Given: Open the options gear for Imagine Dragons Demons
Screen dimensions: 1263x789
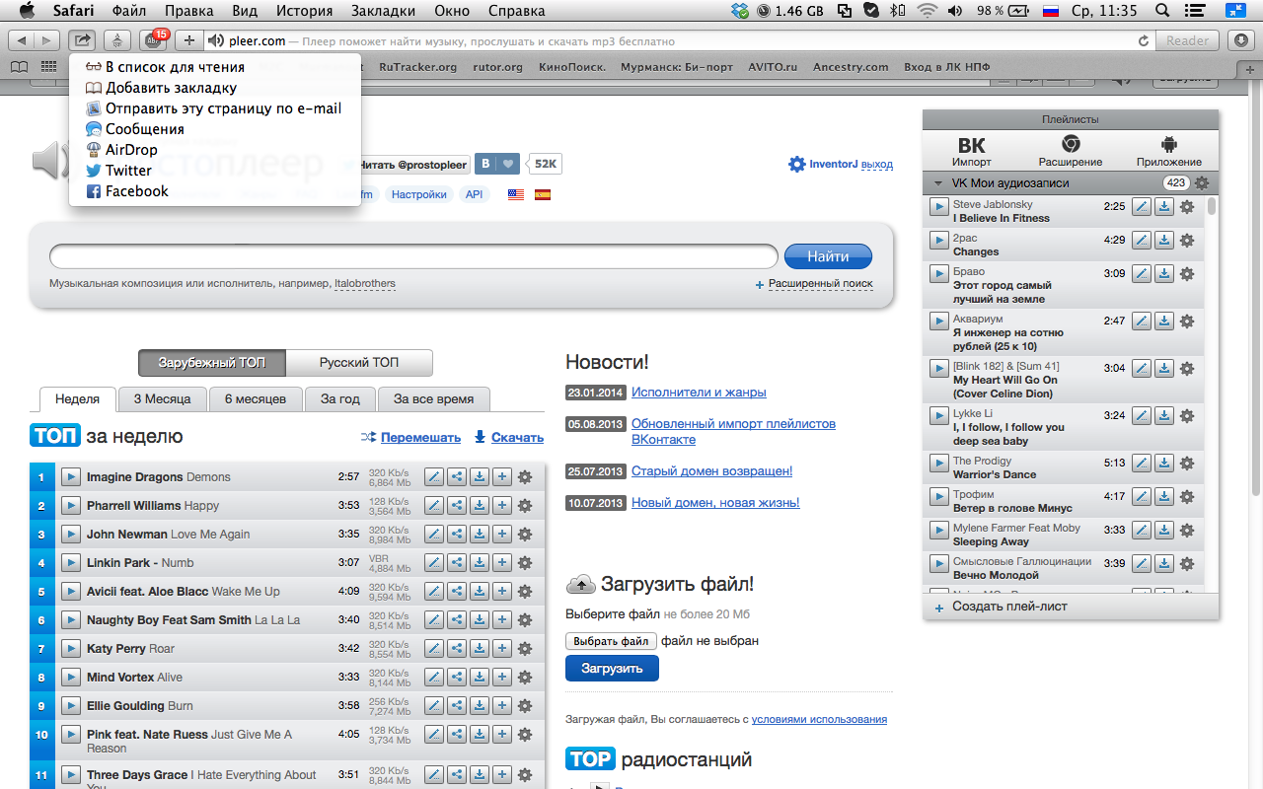Looking at the screenshot, I should (x=525, y=477).
